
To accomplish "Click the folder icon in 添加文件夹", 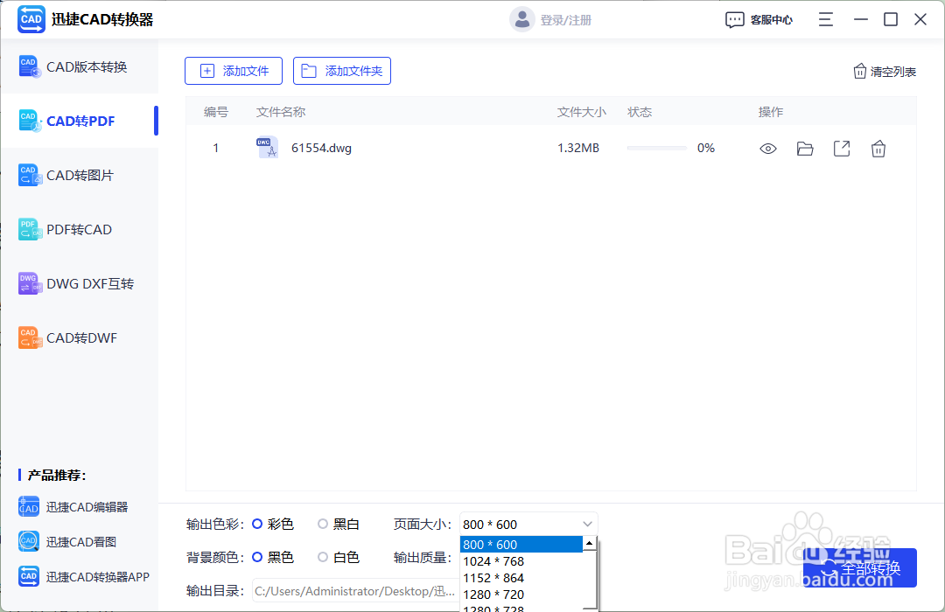I will [309, 71].
